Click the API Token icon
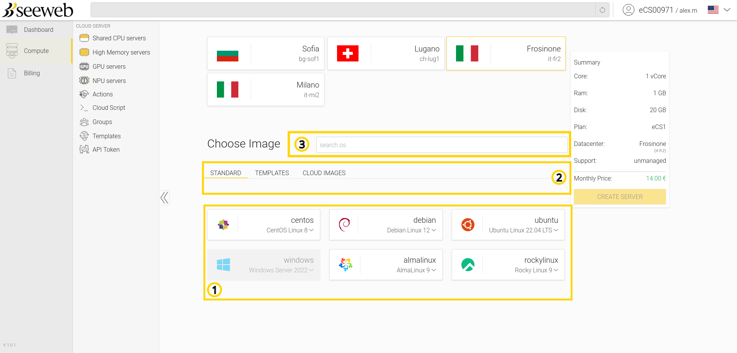This screenshot has height=353, width=737. click(x=84, y=149)
